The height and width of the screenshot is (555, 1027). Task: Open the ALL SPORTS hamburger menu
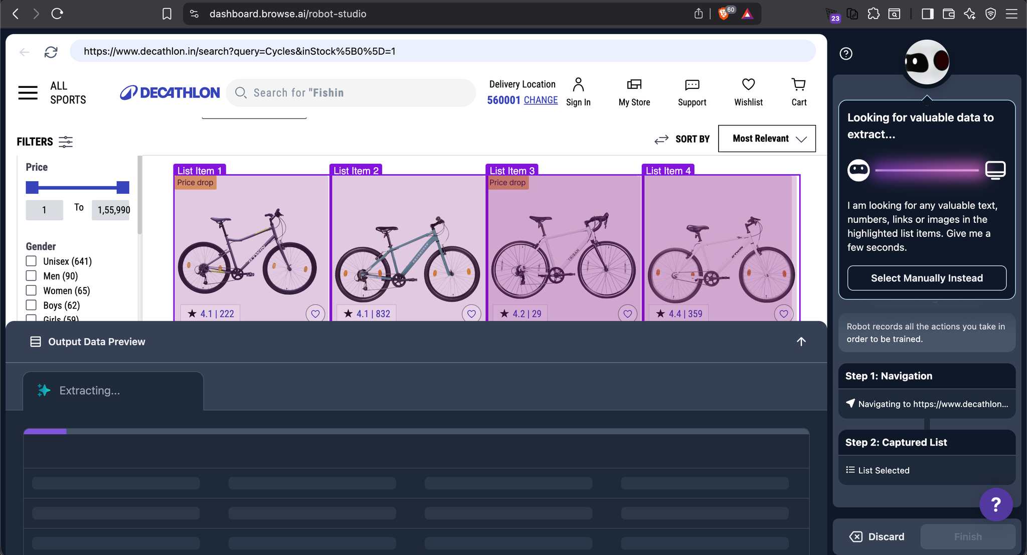pos(28,92)
